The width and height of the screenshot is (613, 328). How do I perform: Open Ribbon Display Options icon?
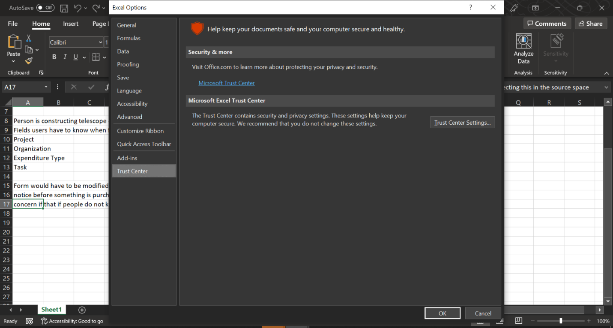[535, 8]
